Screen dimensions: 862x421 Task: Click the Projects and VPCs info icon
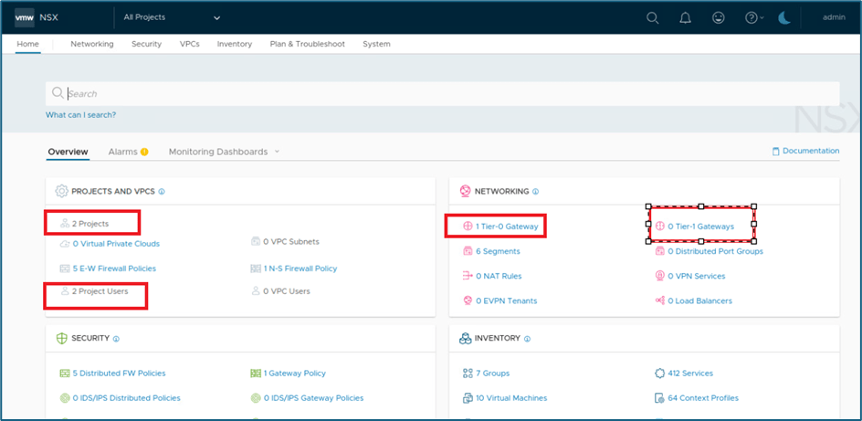pos(162,192)
